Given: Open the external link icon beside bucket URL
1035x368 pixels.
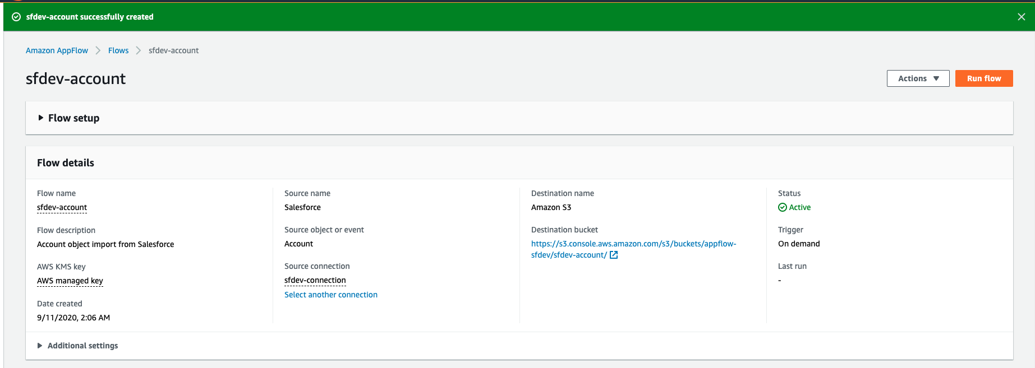Looking at the screenshot, I should [x=614, y=255].
